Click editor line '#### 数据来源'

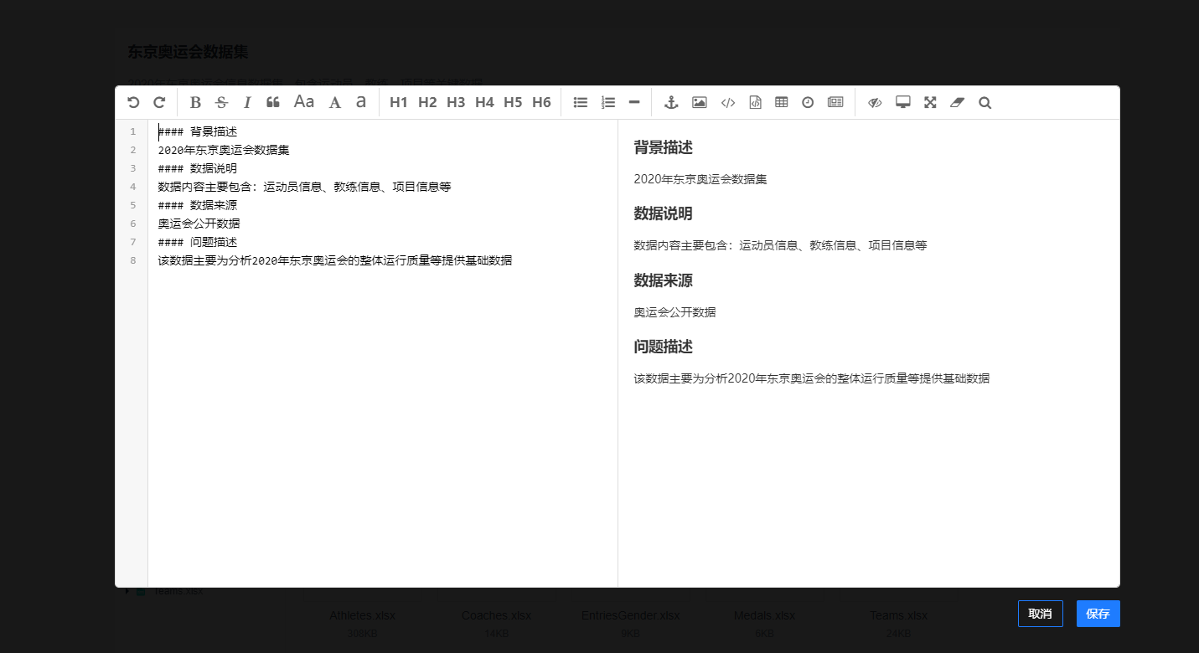coord(198,205)
